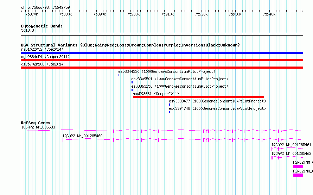
Task: Click the 75930k ruler tick label
Action: [x=235, y=14]
